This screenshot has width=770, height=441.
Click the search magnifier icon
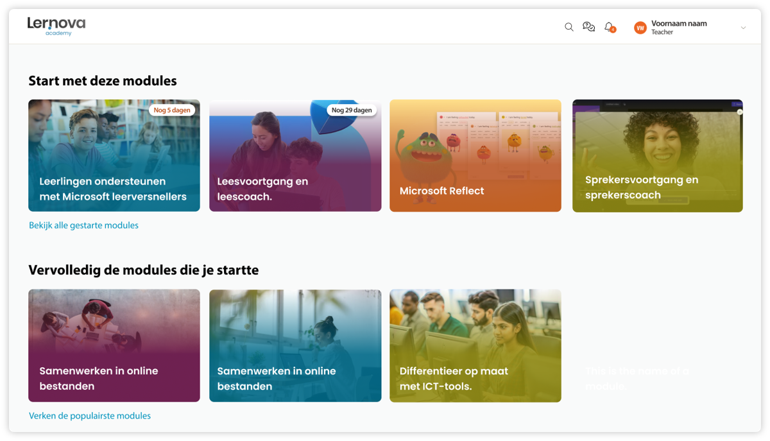pyautogui.click(x=569, y=27)
